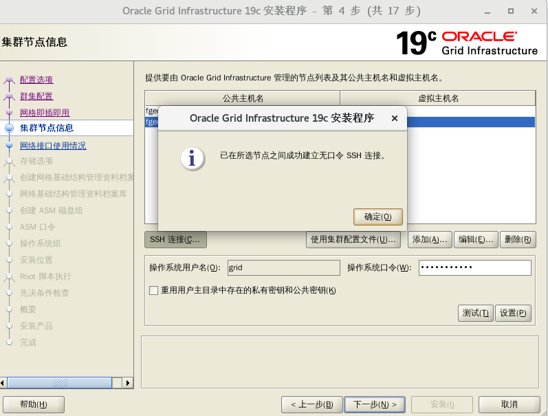Close the SSH success dialog with its X
This screenshot has width=548, height=416.
(x=395, y=118)
